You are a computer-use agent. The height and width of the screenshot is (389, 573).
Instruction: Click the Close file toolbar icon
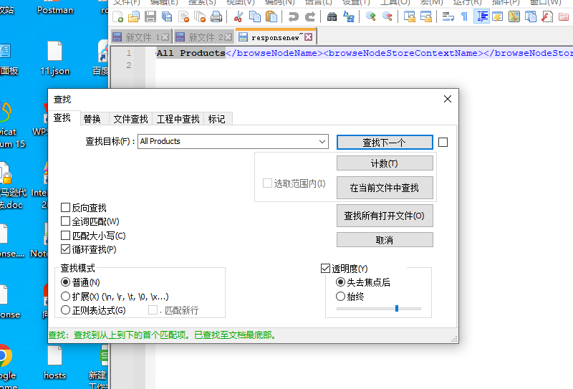point(183,16)
